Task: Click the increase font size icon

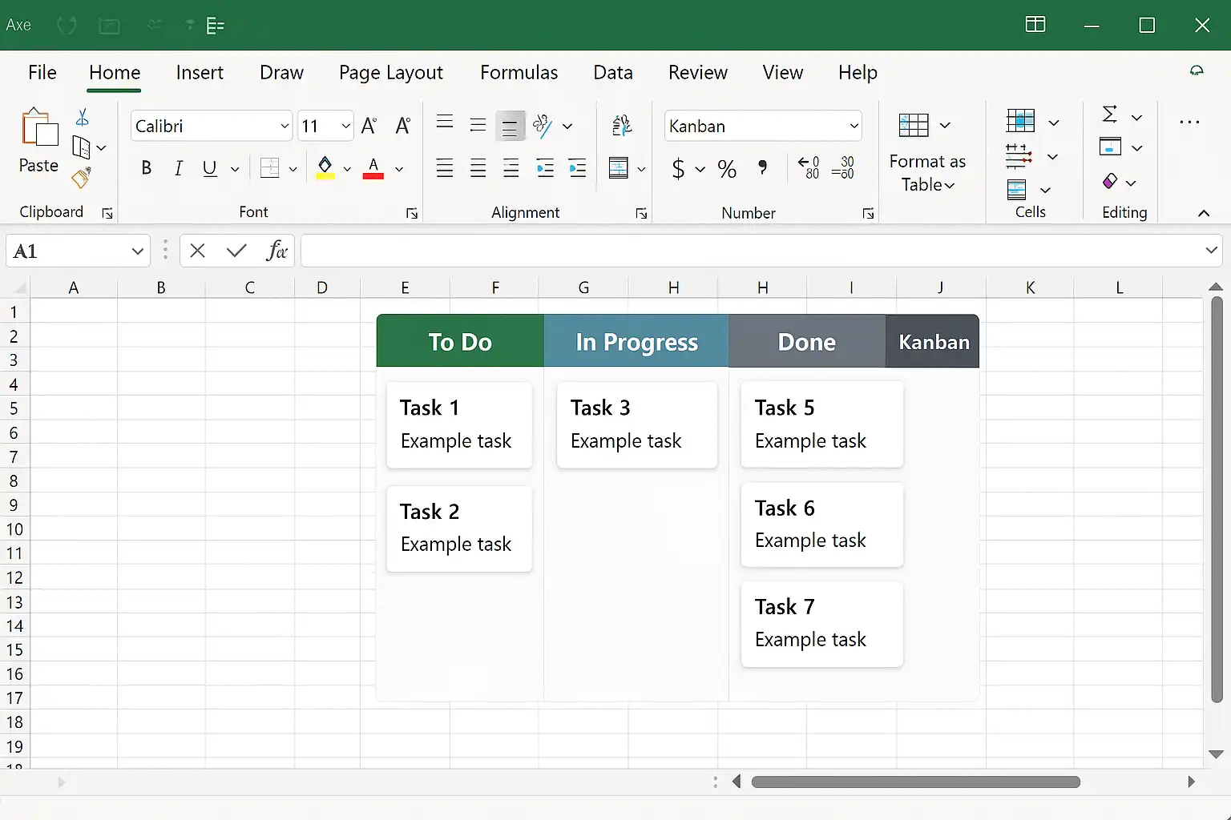Action: coord(369,126)
